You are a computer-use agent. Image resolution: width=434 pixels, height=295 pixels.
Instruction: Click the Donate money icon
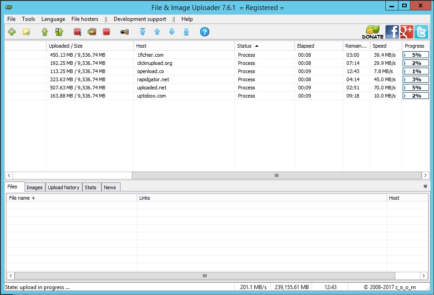tap(373, 32)
